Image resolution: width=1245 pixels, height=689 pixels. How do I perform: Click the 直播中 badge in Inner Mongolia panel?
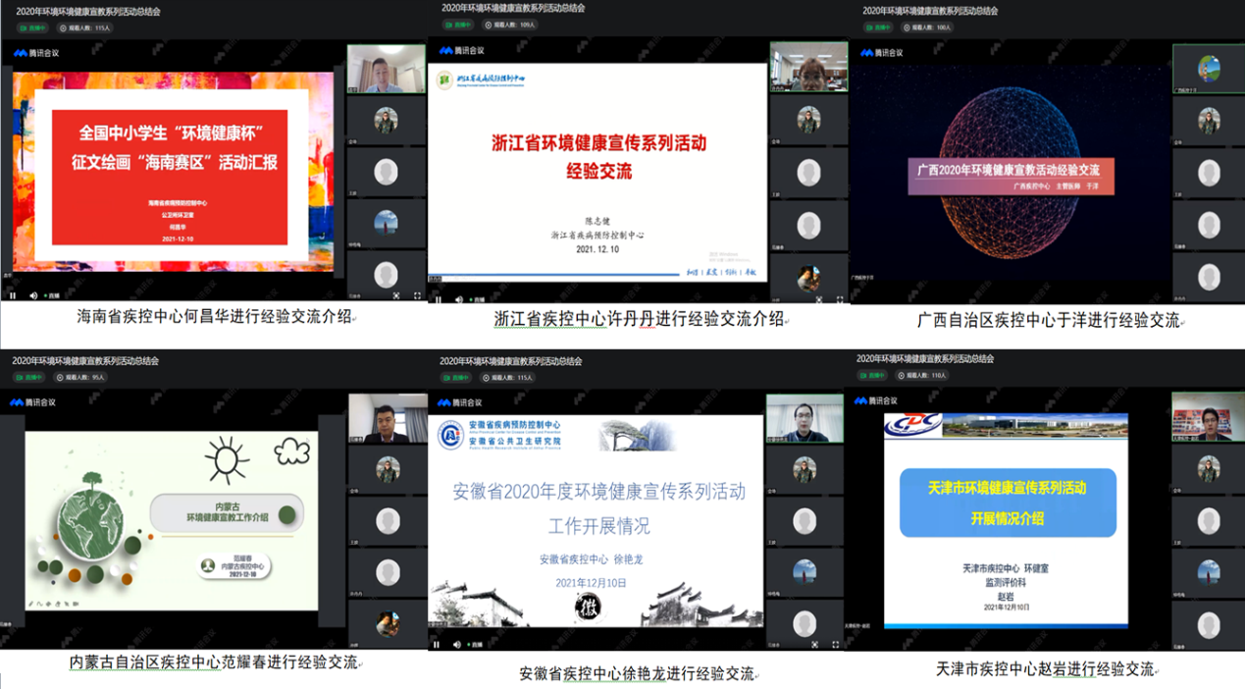pyautogui.click(x=29, y=377)
